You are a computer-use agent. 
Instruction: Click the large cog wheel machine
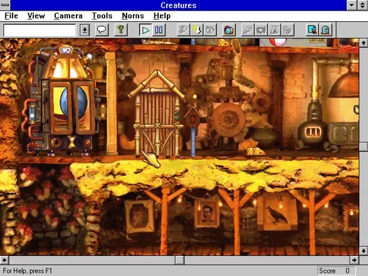coord(228,120)
